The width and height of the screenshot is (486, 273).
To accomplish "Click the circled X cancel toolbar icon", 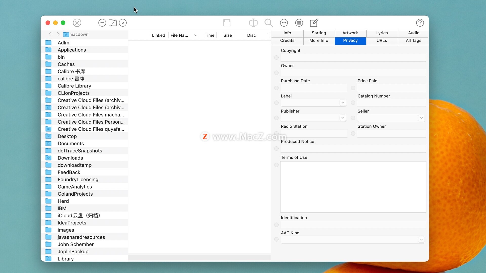I will point(77,23).
